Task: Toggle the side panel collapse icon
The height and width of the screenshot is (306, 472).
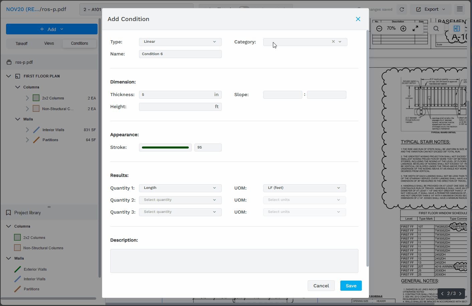Action: (x=457, y=29)
